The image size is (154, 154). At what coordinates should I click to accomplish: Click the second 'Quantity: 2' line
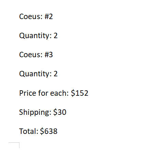(38, 74)
